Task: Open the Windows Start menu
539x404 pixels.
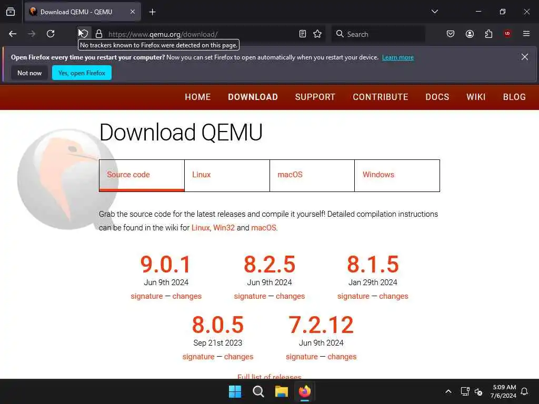Action: [x=235, y=391]
